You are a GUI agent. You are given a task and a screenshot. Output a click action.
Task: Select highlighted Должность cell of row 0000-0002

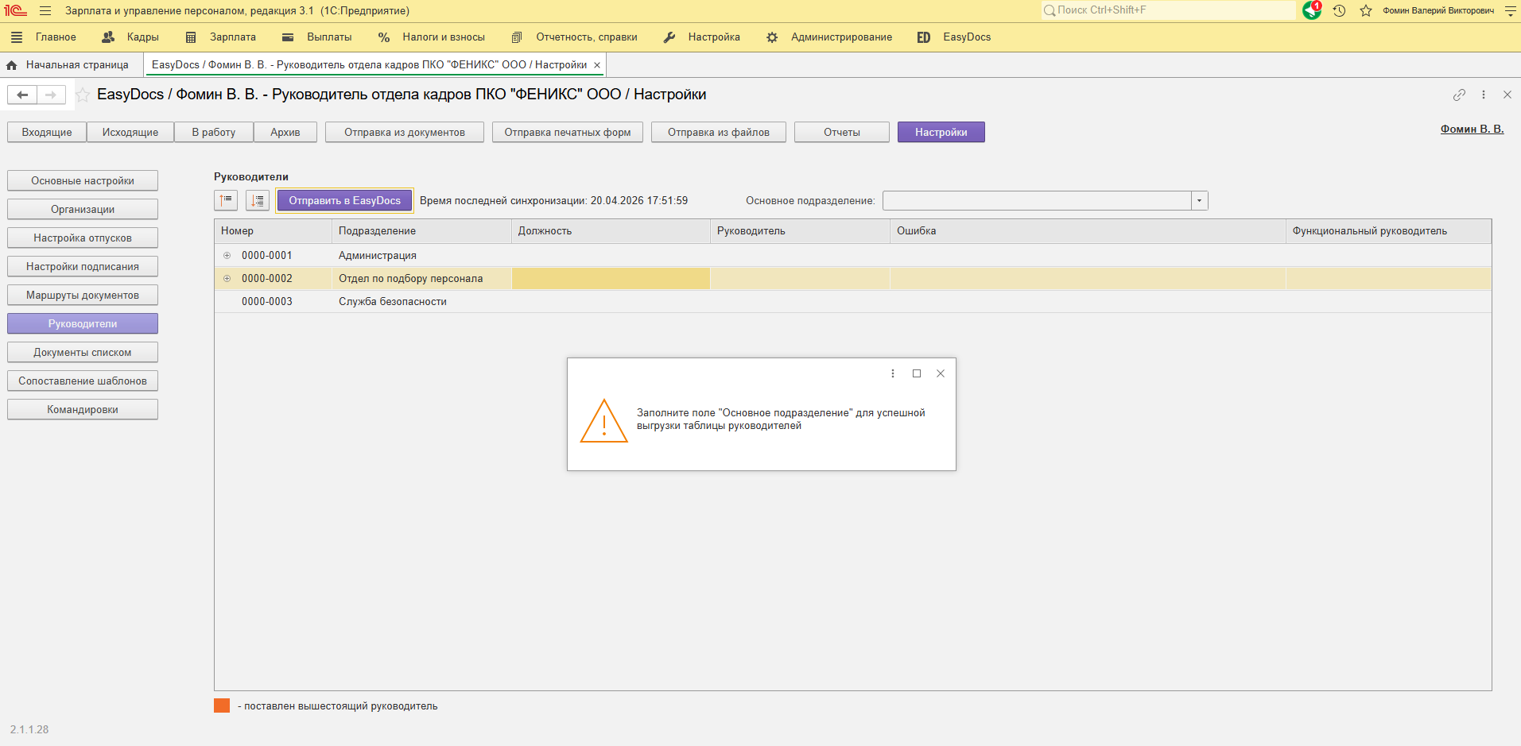pyautogui.click(x=611, y=279)
